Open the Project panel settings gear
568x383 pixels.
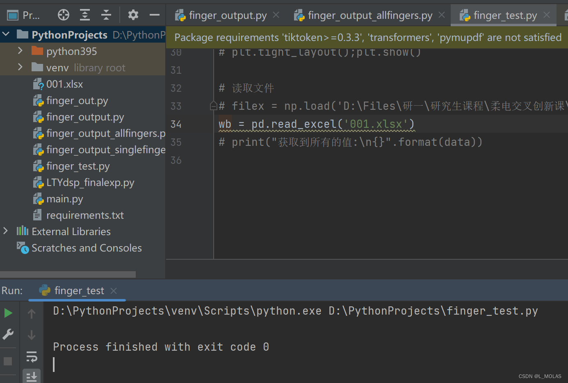point(133,15)
